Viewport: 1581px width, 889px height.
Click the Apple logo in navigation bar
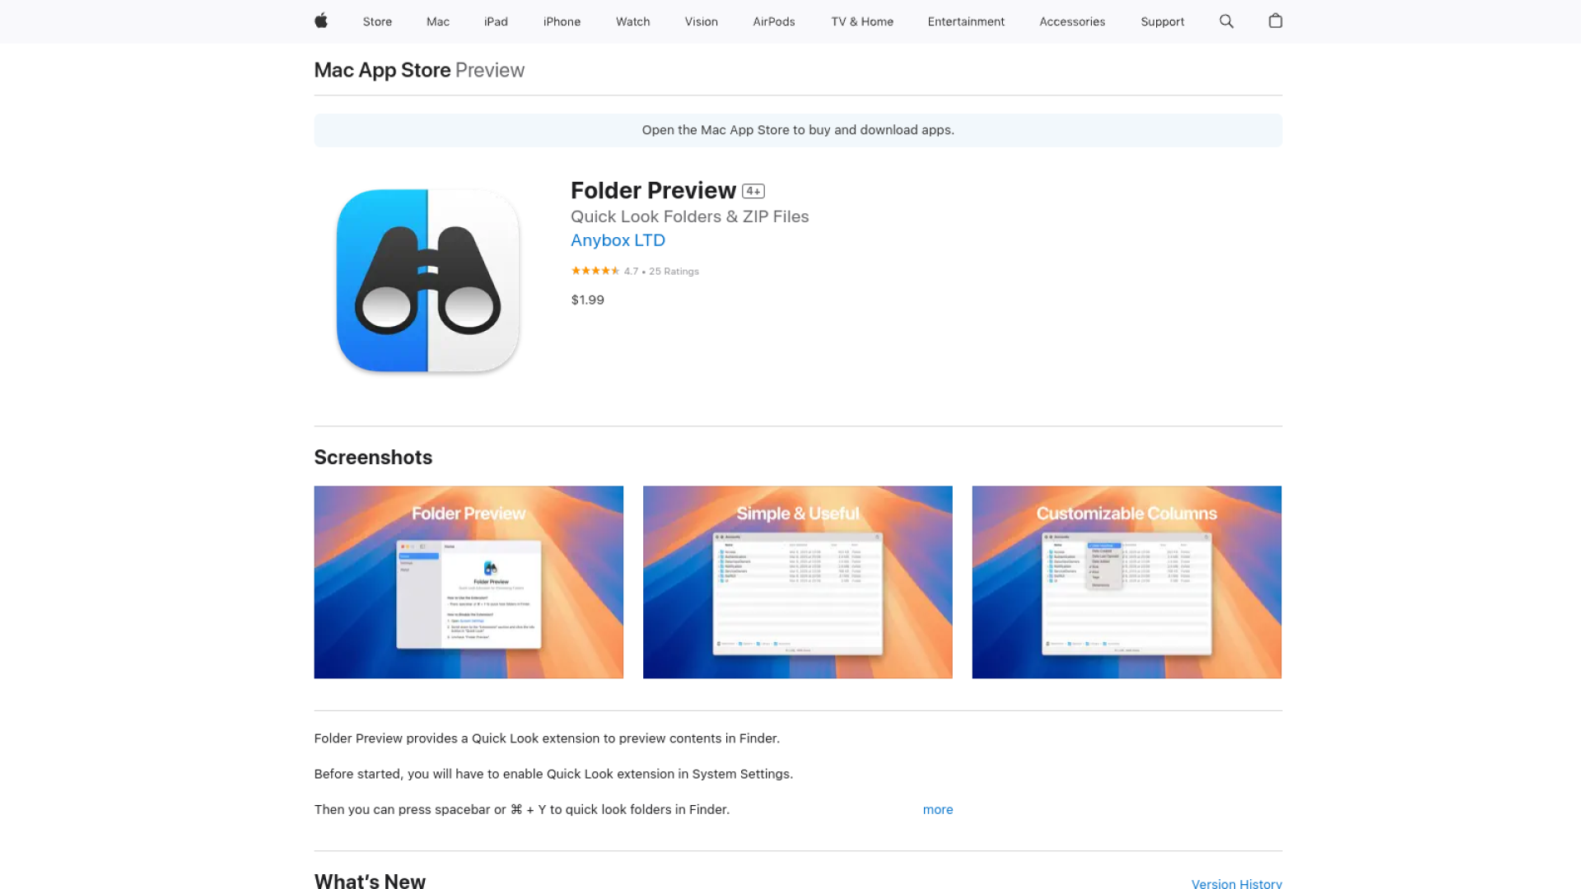pyautogui.click(x=321, y=21)
